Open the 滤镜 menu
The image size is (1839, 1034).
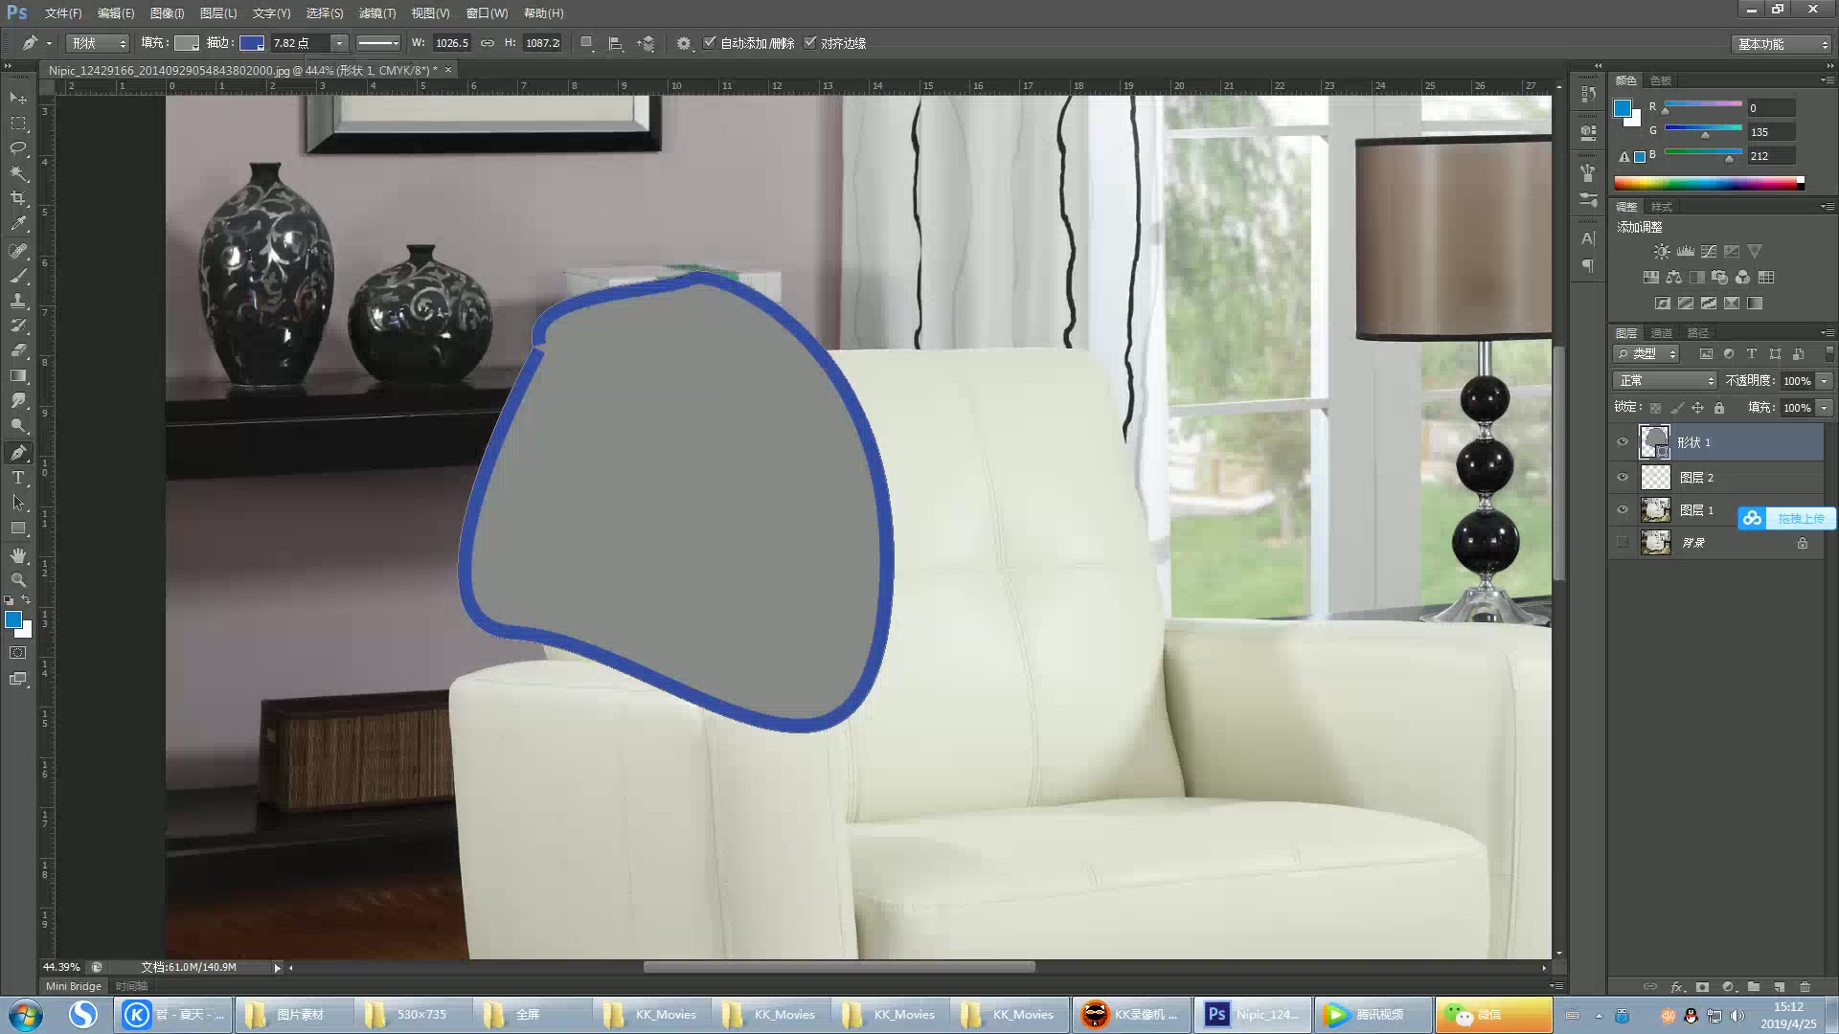coord(374,12)
